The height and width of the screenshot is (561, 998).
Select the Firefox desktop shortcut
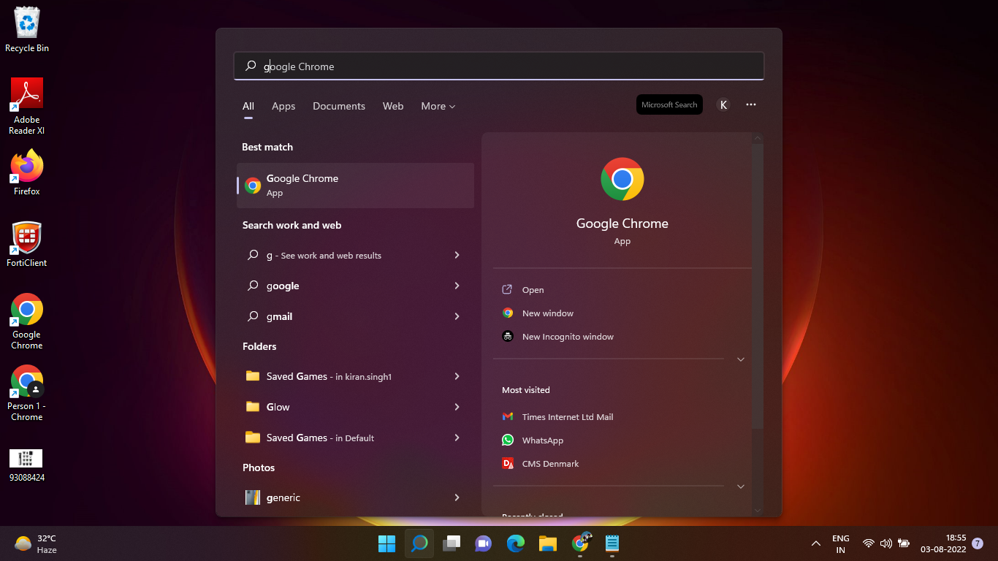[27, 173]
